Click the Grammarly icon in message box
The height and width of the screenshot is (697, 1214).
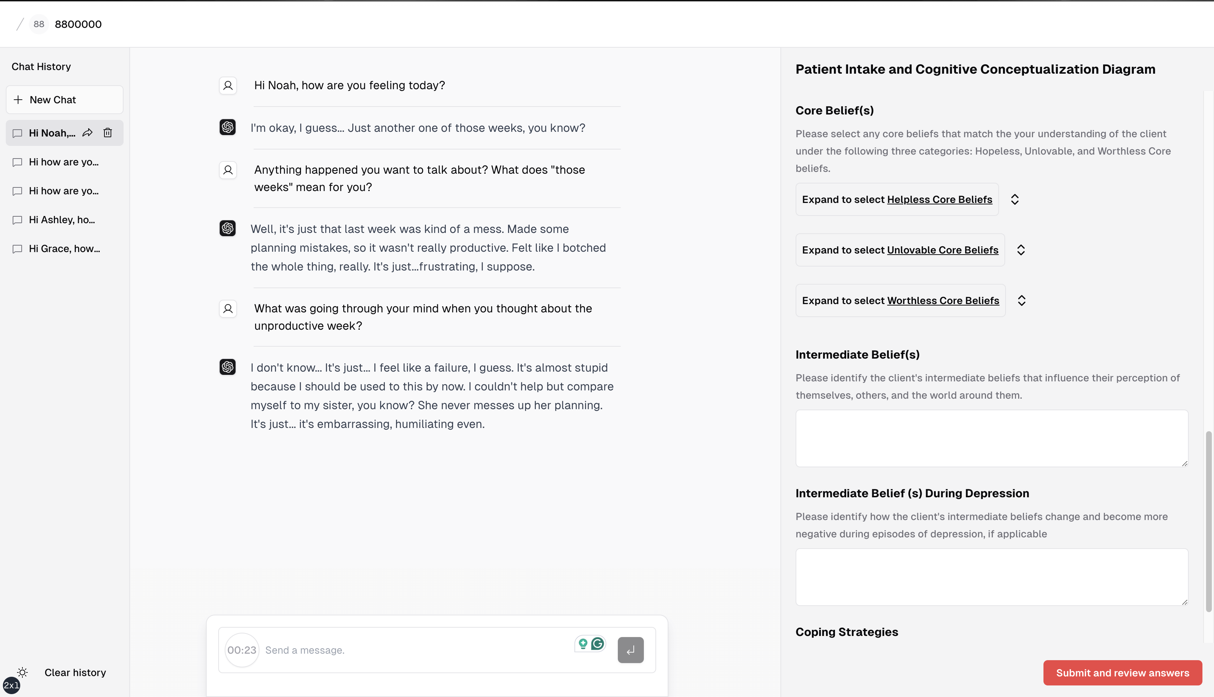pyautogui.click(x=598, y=644)
